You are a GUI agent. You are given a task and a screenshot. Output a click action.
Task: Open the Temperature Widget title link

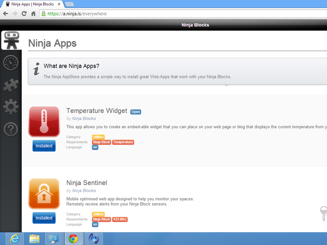97,111
